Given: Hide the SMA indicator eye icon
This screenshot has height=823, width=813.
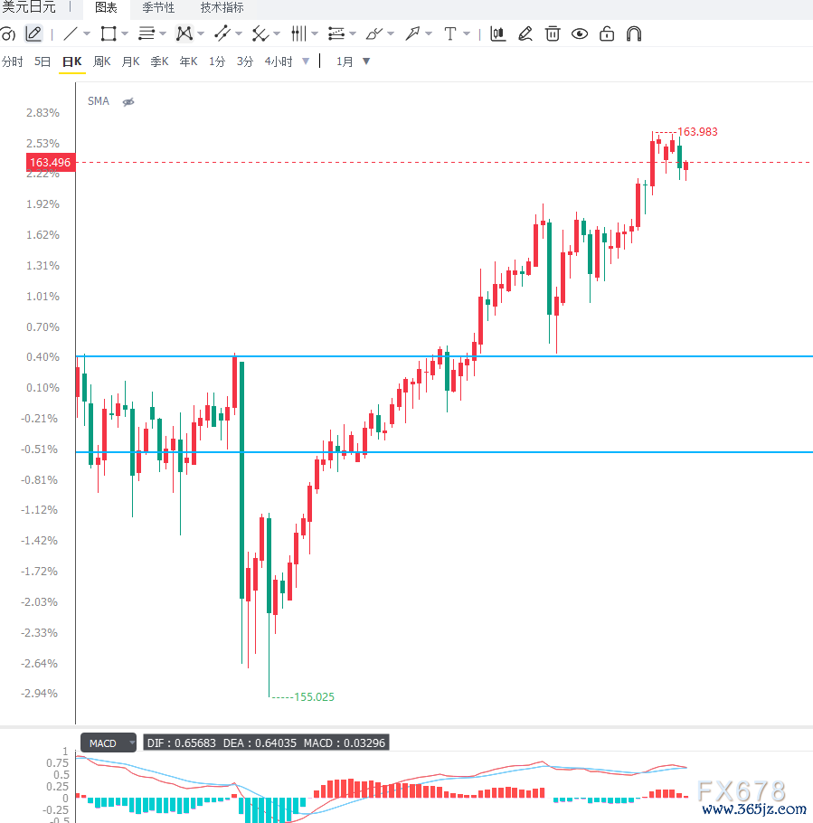Looking at the screenshot, I should (128, 102).
